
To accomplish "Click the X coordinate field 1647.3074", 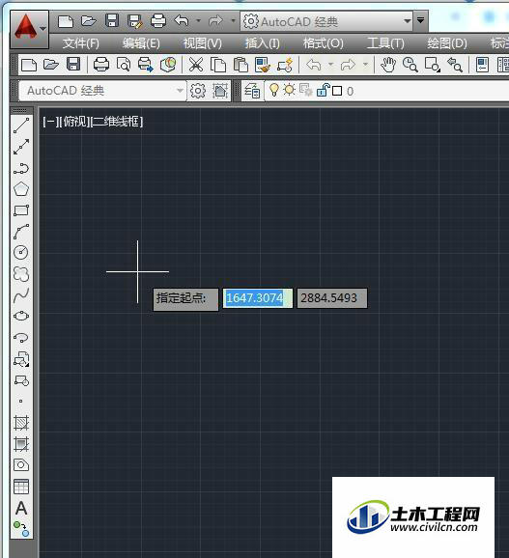I will [x=257, y=298].
